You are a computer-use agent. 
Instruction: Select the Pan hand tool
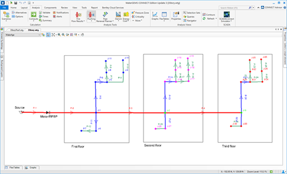[82, 35]
